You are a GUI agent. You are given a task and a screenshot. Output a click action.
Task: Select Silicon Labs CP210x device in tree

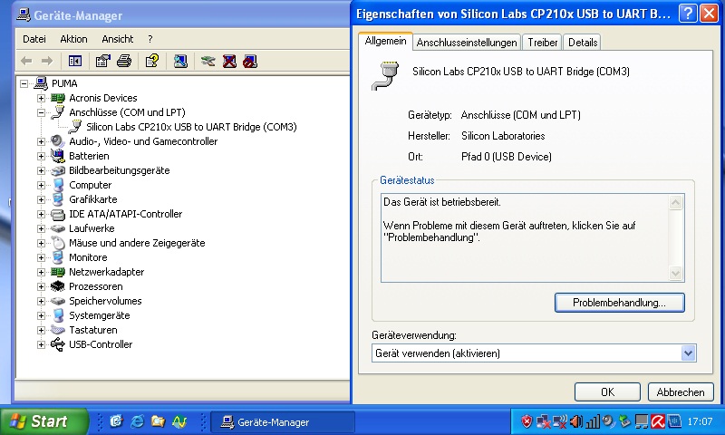190,127
